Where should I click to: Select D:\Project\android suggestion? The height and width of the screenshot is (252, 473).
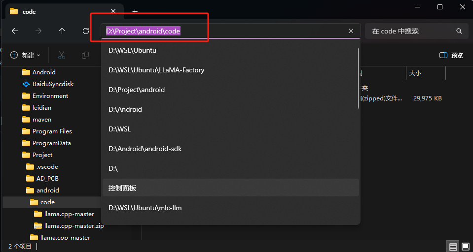point(231,90)
